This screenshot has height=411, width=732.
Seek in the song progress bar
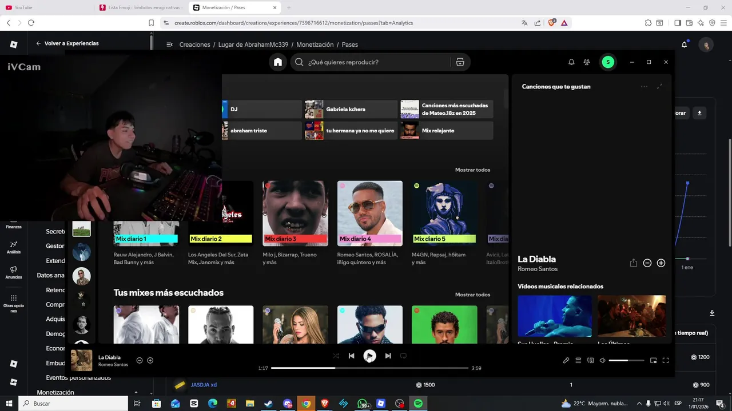[369, 368]
